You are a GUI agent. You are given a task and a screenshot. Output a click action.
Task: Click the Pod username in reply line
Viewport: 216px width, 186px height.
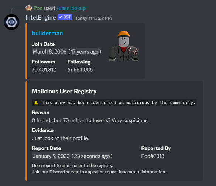(x=38, y=8)
